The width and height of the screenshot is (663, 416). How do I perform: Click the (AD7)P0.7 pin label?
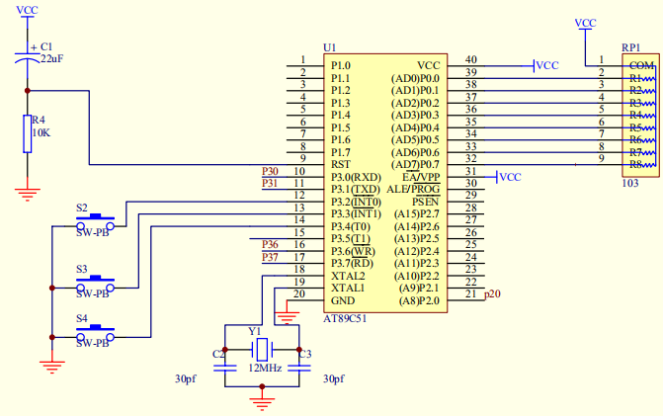pos(415,164)
